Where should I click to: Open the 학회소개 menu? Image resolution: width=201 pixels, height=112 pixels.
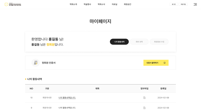pos(73,4)
